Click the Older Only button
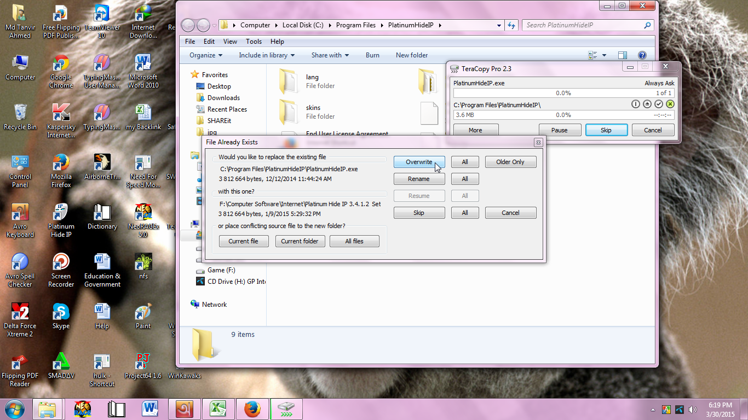Viewport: 748px width, 420px height. 510,162
